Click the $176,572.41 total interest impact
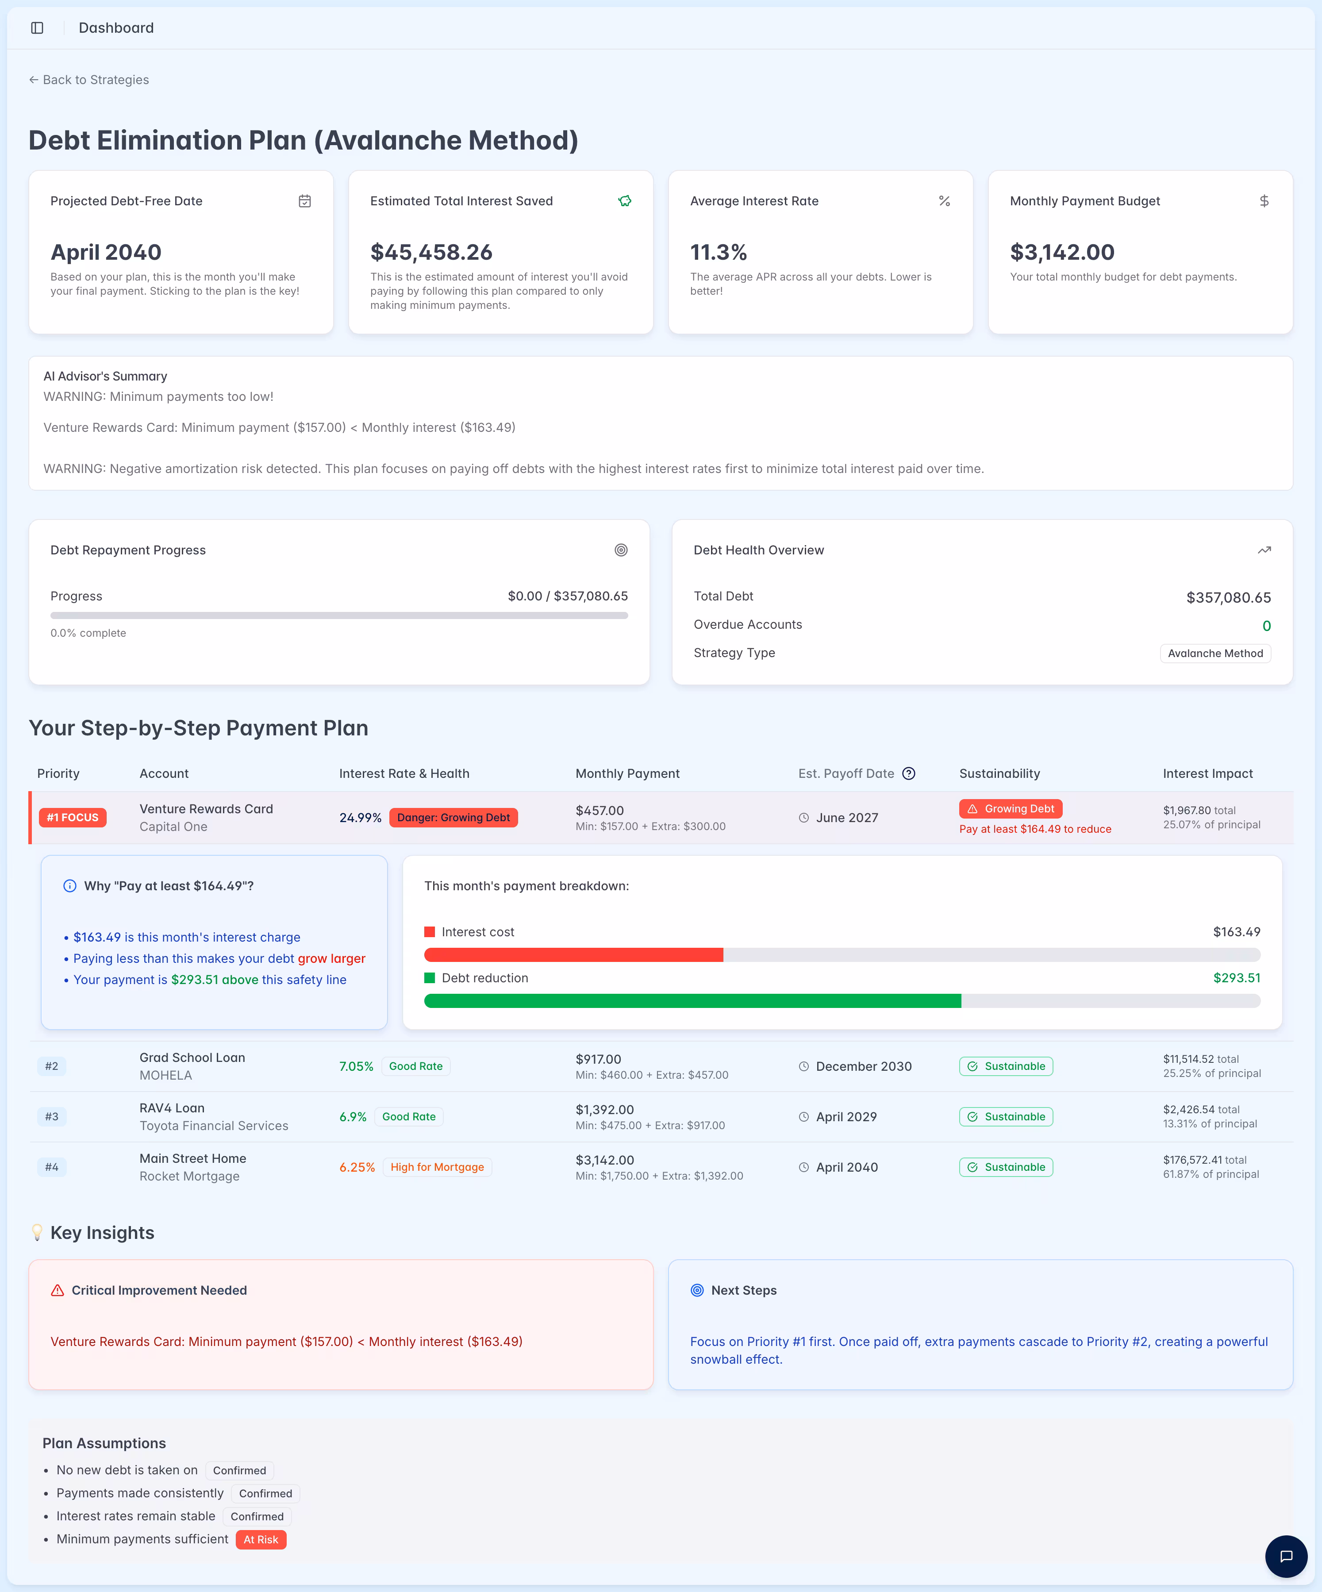 click(1204, 1160)
